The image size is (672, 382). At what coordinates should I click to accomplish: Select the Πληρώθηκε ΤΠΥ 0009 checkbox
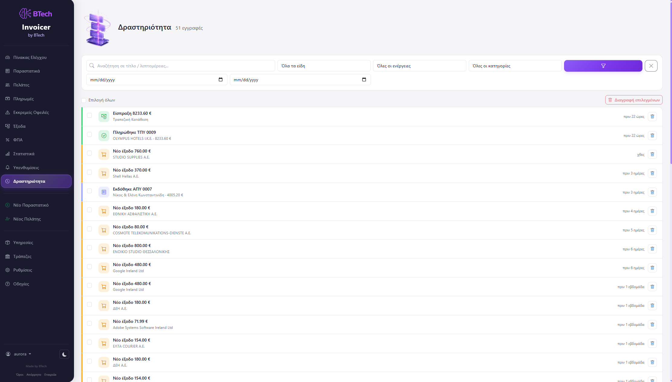coord(89,134)
